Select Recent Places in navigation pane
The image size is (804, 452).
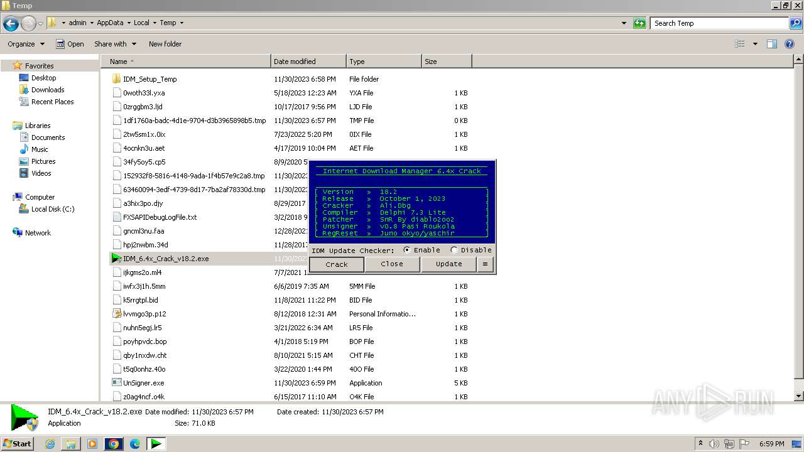click(x=52, y=102)
